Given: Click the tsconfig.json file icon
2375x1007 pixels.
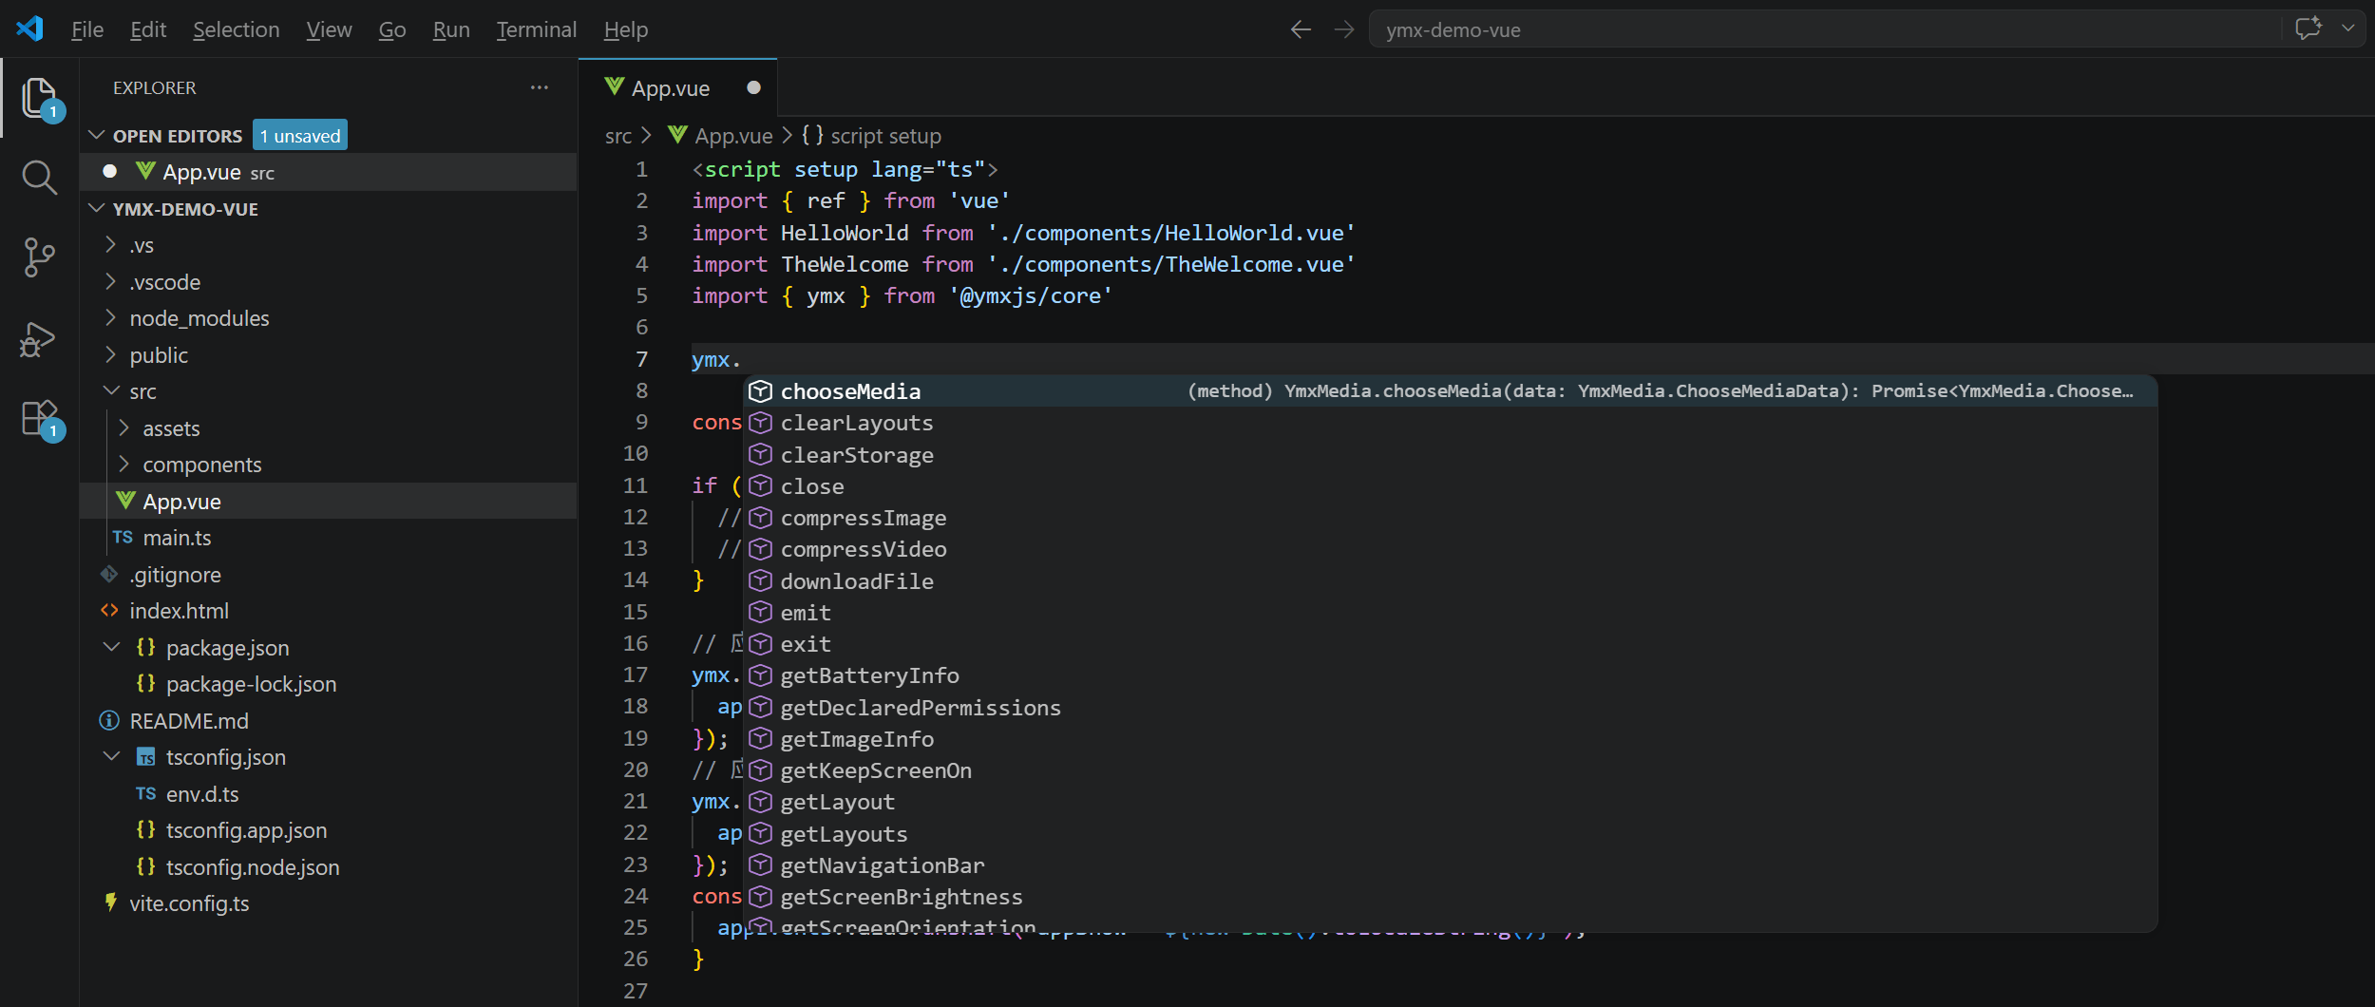Looking at the screenshot, I should point(145,757).
